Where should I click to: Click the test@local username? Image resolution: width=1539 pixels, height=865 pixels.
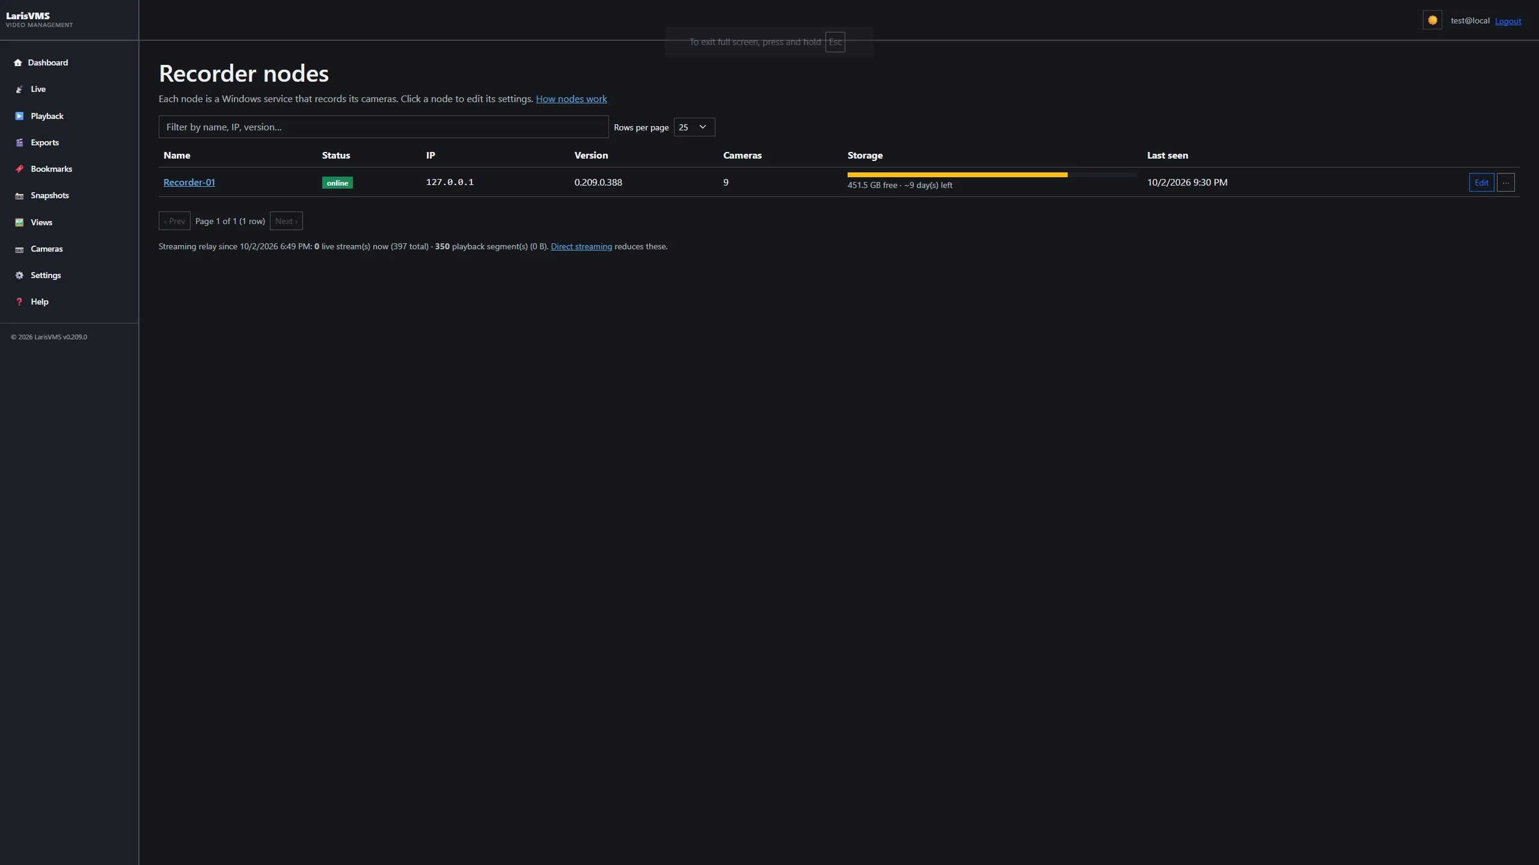(x=1470, y=20)
